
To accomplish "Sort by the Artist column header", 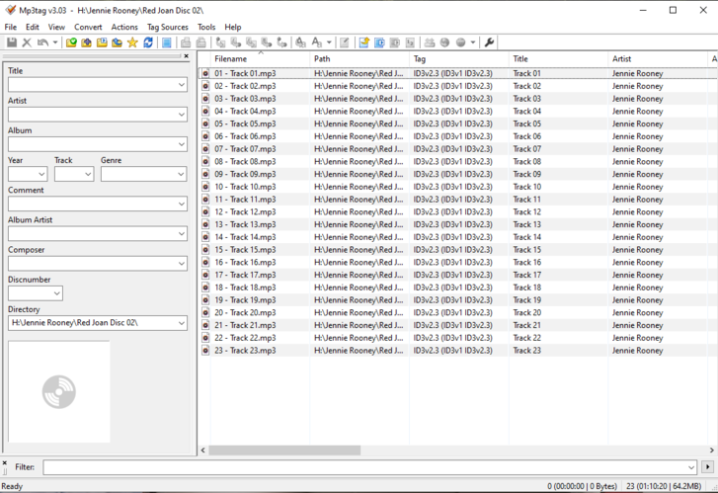I will (x=658, y=58).
